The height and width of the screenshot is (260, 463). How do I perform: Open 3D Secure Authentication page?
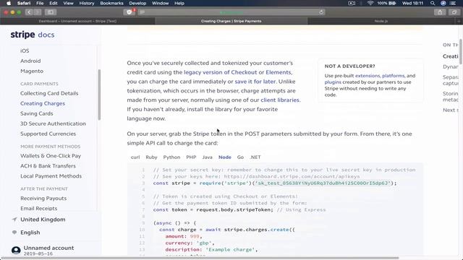(53, 123)
